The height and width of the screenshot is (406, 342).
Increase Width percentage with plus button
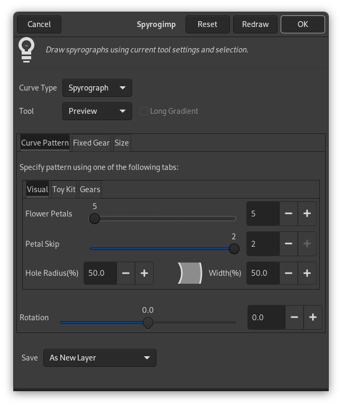(307, 273)
